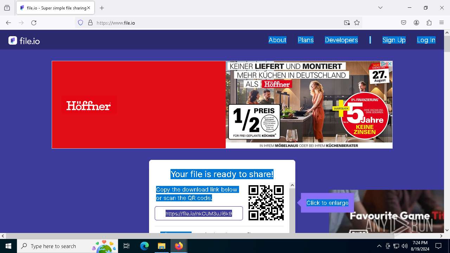Open File Explorer from taskbar
Screen dimensions: 450x253
click(161, 246)
